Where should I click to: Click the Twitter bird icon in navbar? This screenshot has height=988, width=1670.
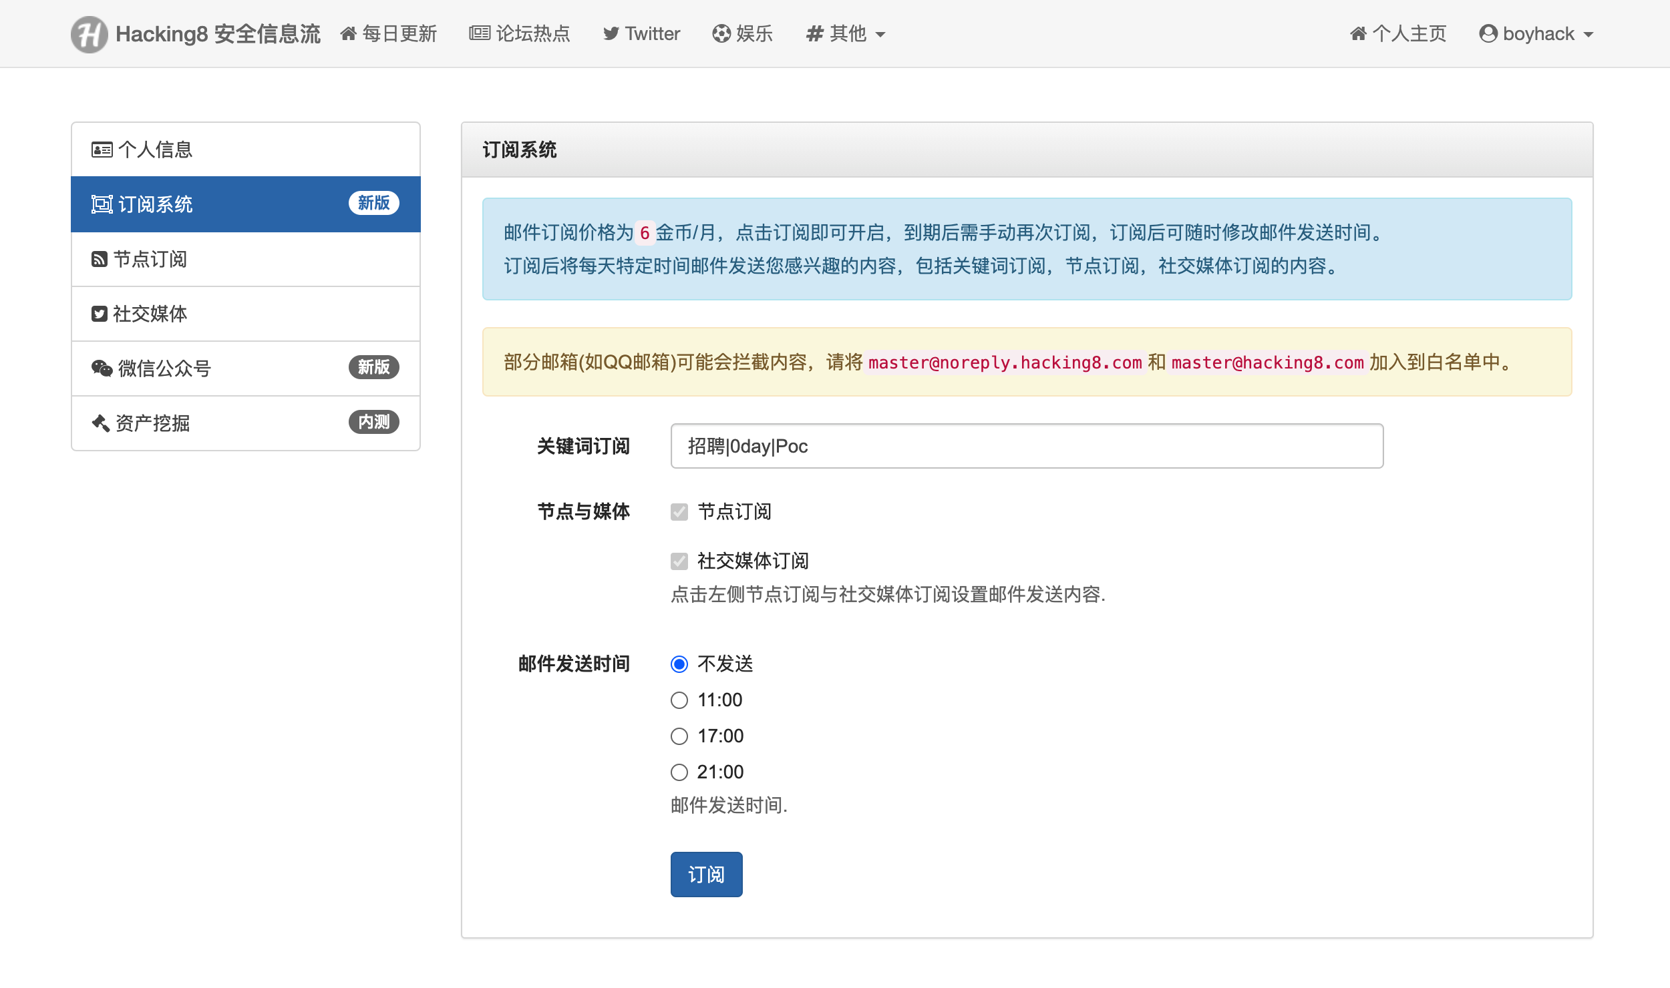(611, 34)
